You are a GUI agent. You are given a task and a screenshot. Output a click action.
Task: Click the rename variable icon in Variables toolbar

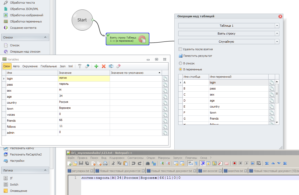click(111, 66)
